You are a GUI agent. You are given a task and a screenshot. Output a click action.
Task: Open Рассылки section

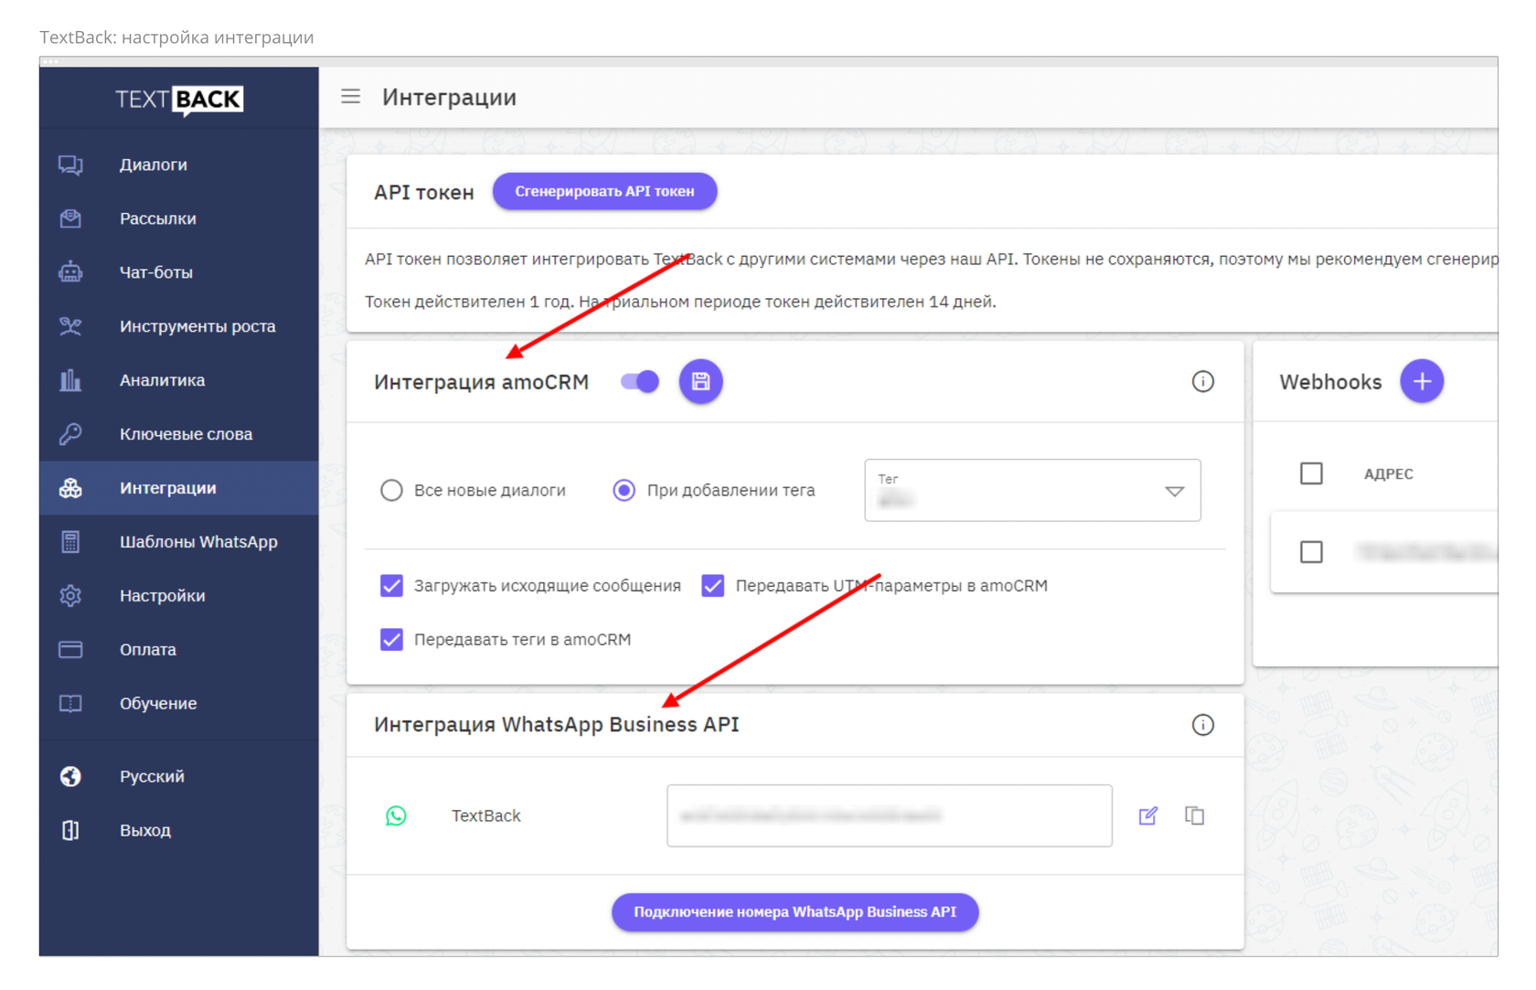(x=179, y=218)
